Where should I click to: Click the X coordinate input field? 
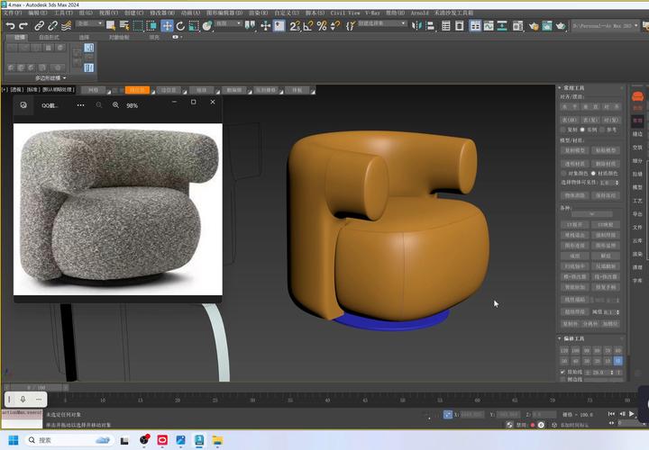pyautogui.click(x=471, y=414)
